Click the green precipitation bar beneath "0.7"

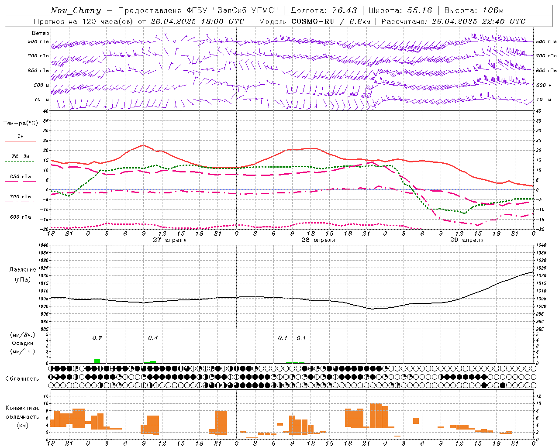tap(97, 361)
